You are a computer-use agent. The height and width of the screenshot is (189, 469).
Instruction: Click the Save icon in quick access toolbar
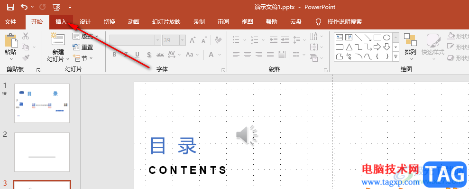coord(10,7)
